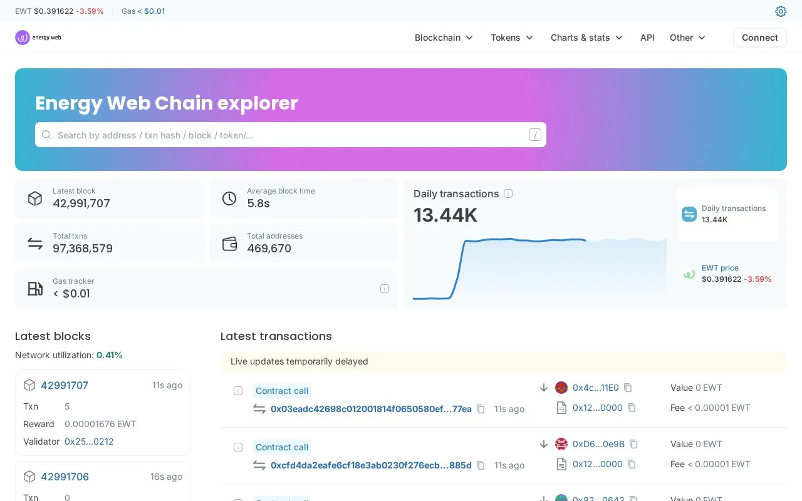Copy the 0x12...0000 address below 0xD6...0e9B

(x=632, y=464)
